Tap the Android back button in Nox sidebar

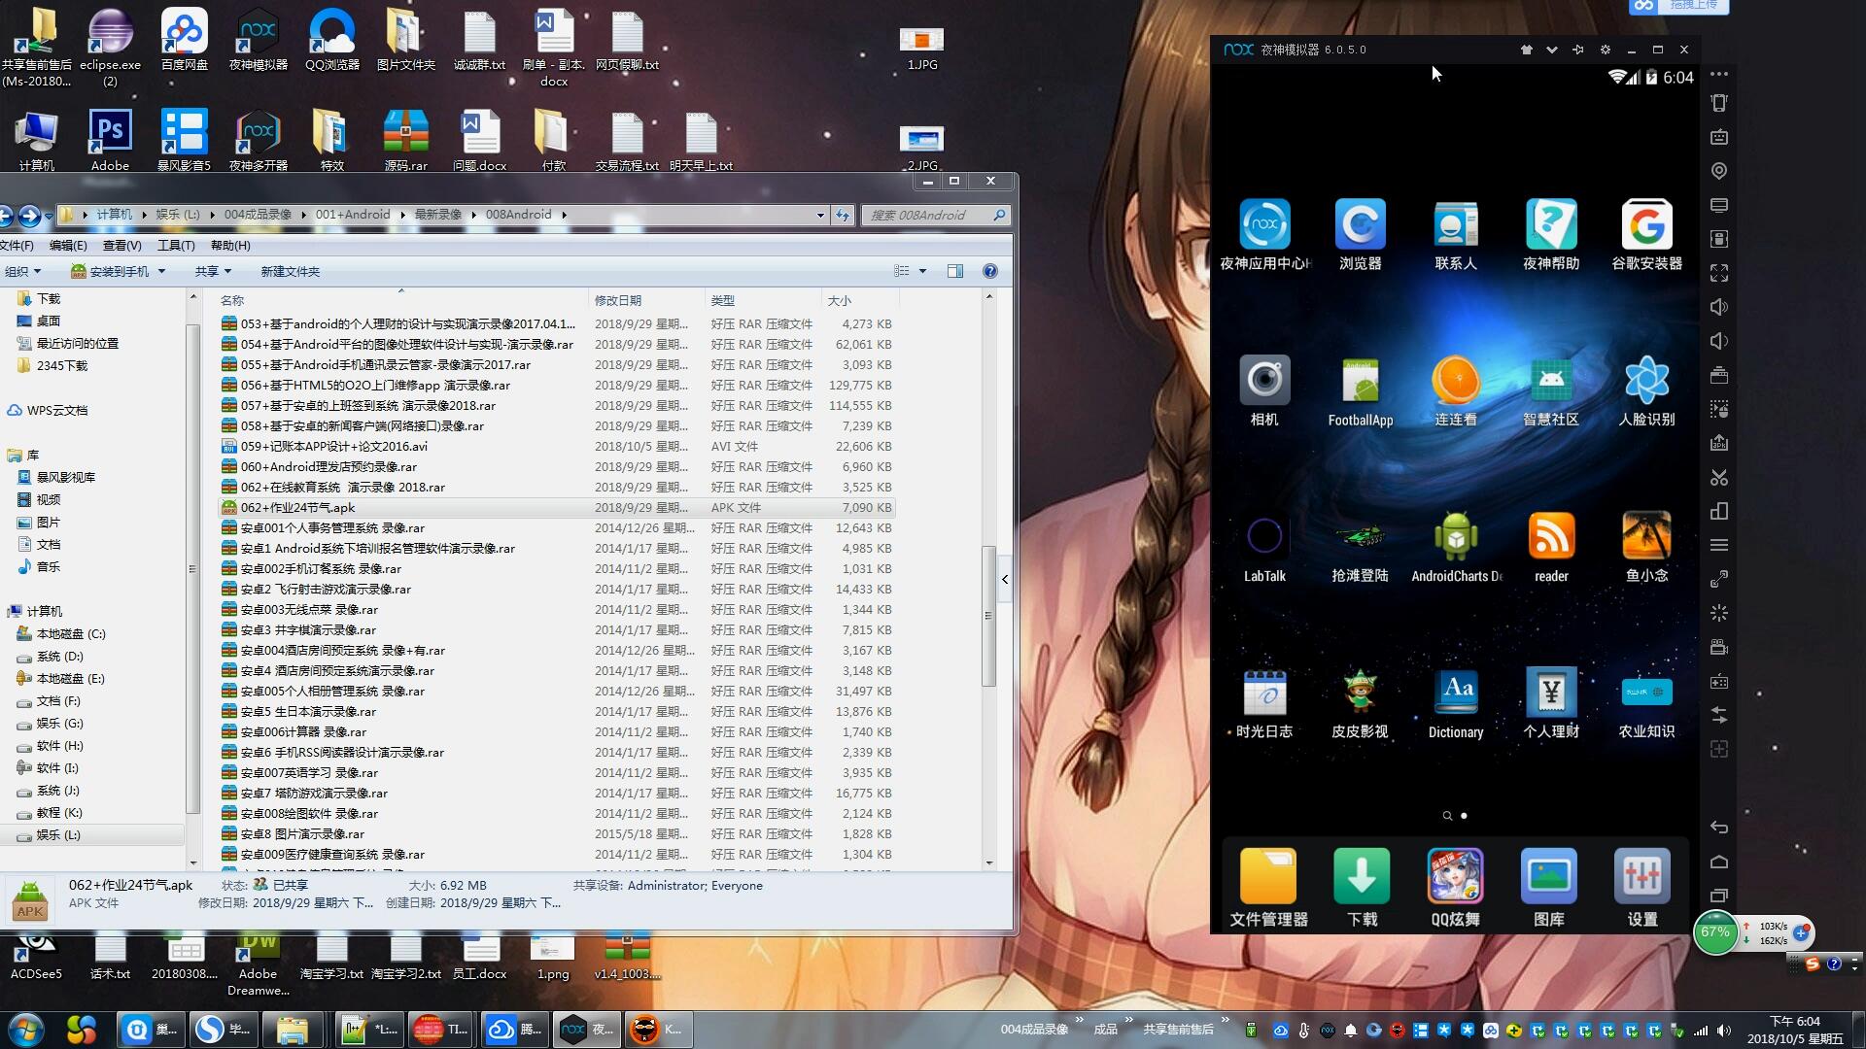coord(1719,828)
